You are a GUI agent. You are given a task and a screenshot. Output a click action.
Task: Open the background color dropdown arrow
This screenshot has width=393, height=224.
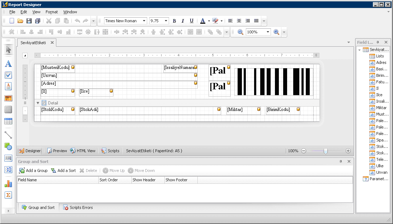[221, 21]
